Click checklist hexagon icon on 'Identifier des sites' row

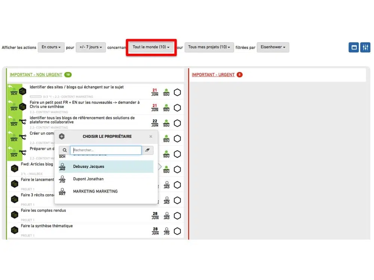click(x=23, y=91)
